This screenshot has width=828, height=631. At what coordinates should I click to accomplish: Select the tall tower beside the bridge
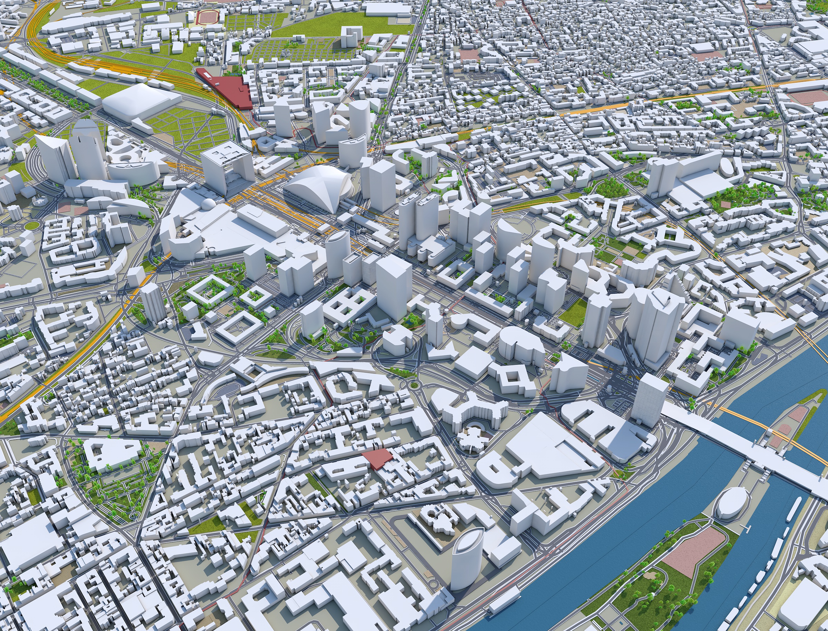(x=650, y=400)
